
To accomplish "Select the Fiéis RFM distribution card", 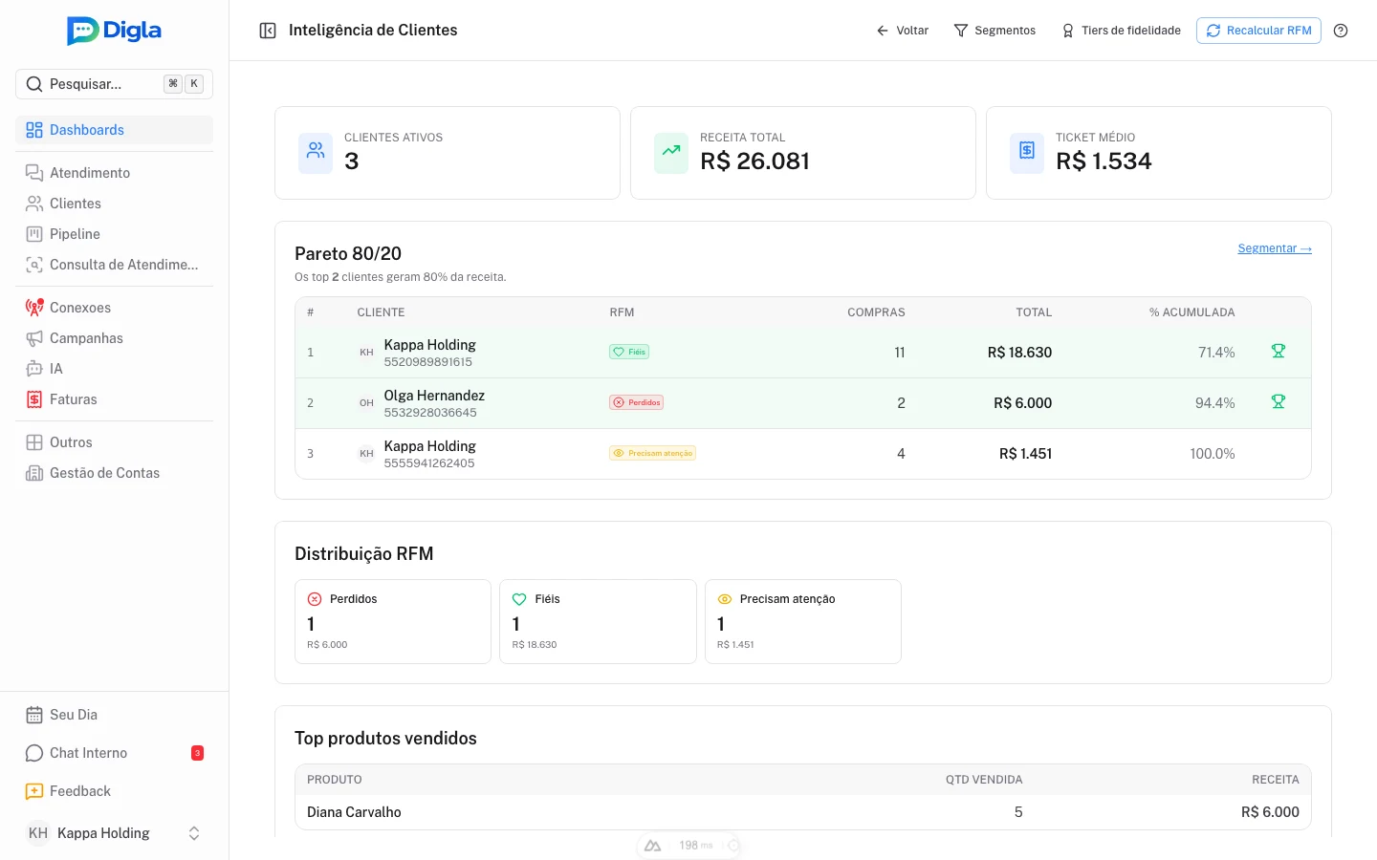I will tap(598, 621).
